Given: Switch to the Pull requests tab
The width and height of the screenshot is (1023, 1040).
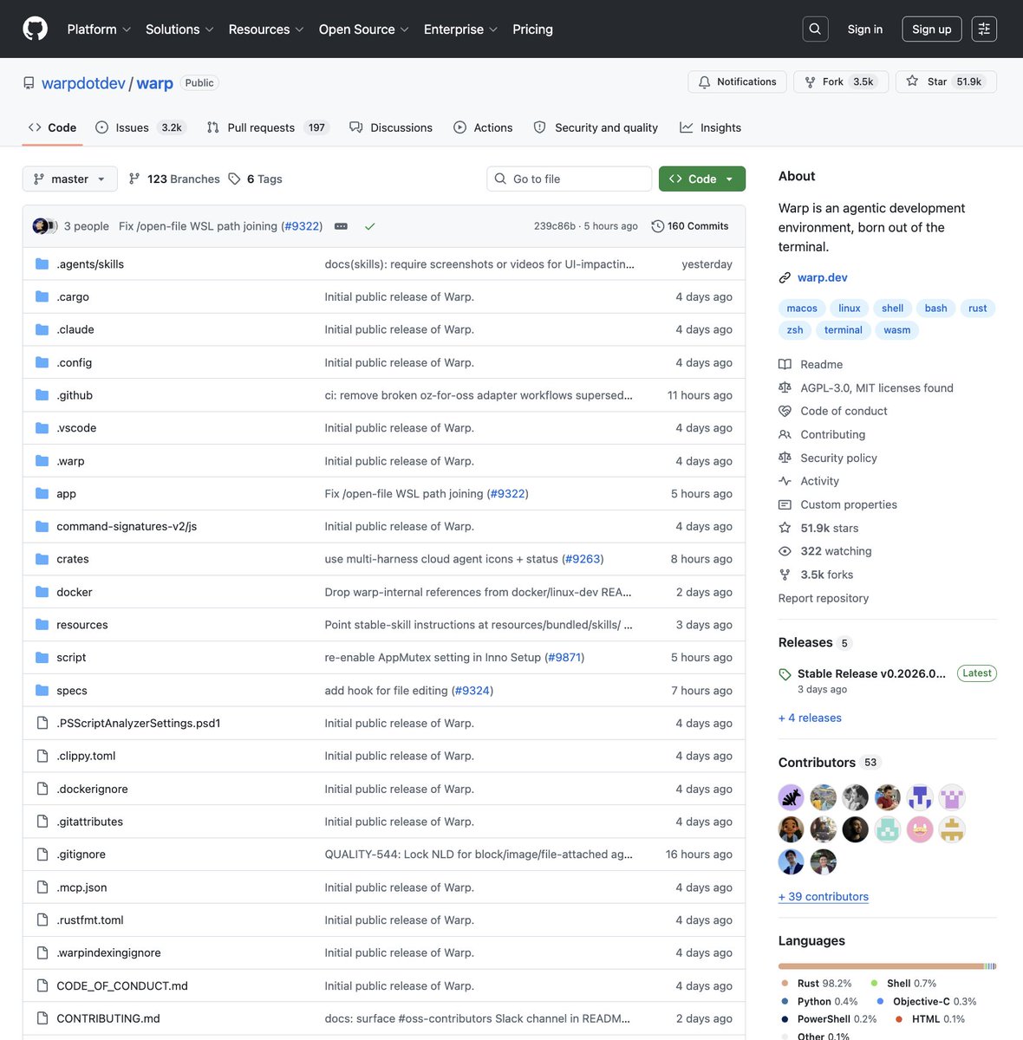Looking at the screenshot, I should [x=268, y=127].
